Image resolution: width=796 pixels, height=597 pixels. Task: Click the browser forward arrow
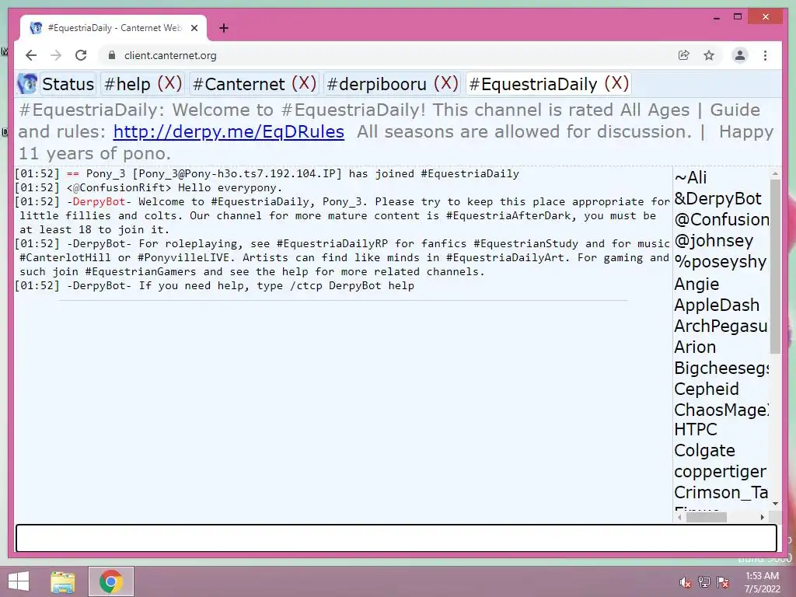click(56, 55)
